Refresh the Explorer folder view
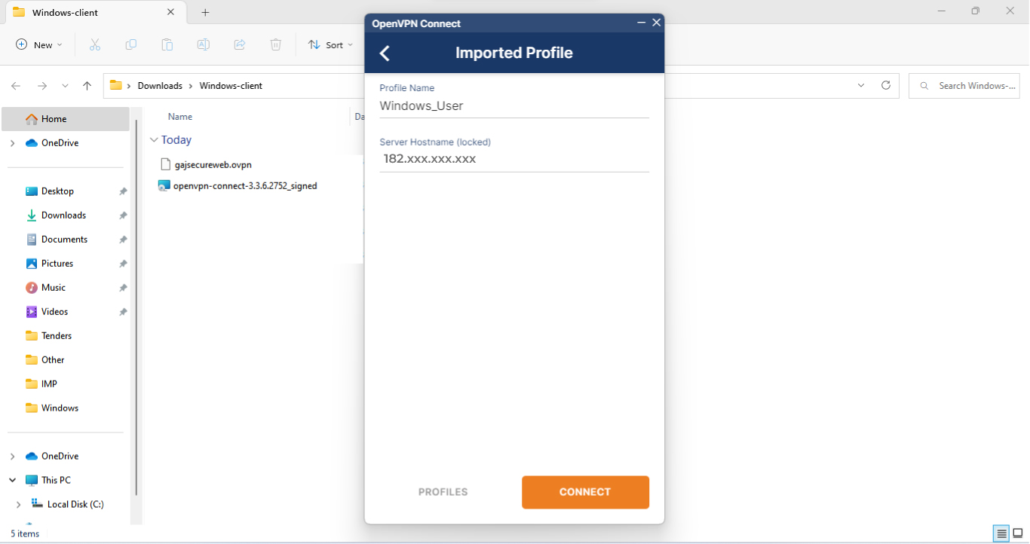 click(886, 86)
